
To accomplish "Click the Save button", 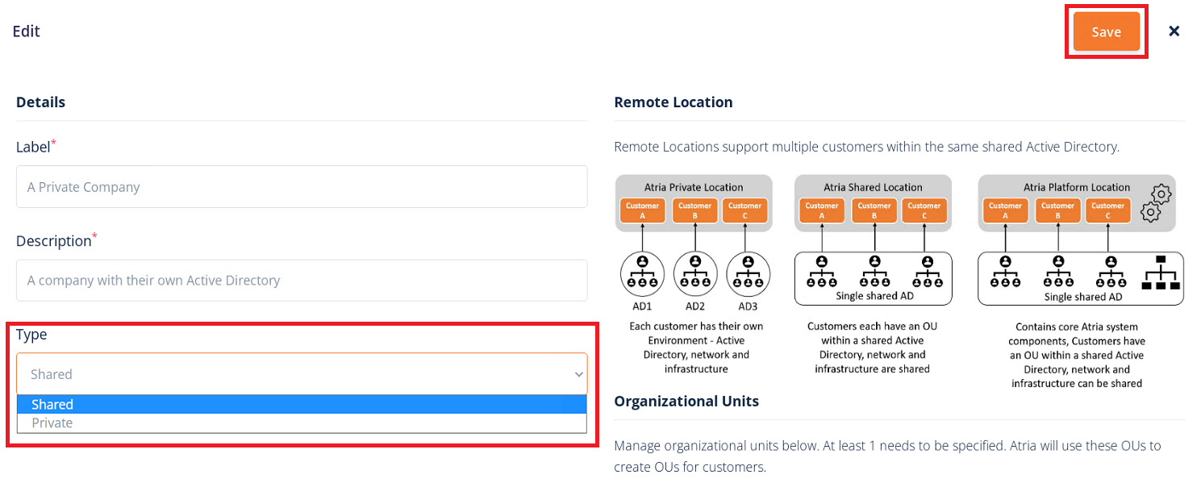I will click(x=1106, y=31).
